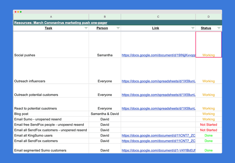Select Done status of Email all KingSumo users
Image resolution: width=235 pixels, height=163 pixels.
[x=209, y=135]
